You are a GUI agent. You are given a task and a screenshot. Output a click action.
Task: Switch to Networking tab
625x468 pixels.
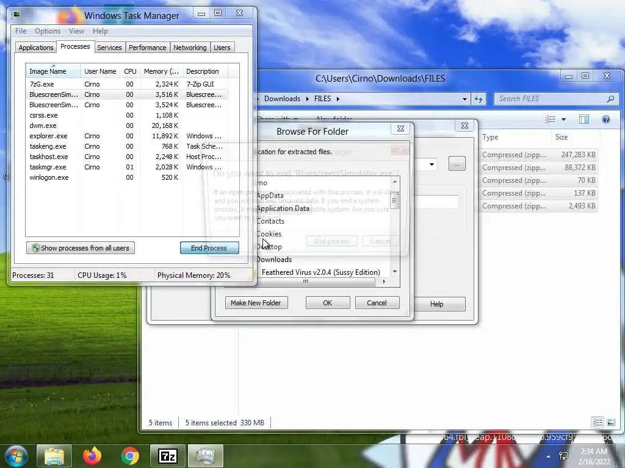pyautogui.click(x=190, y=48)
